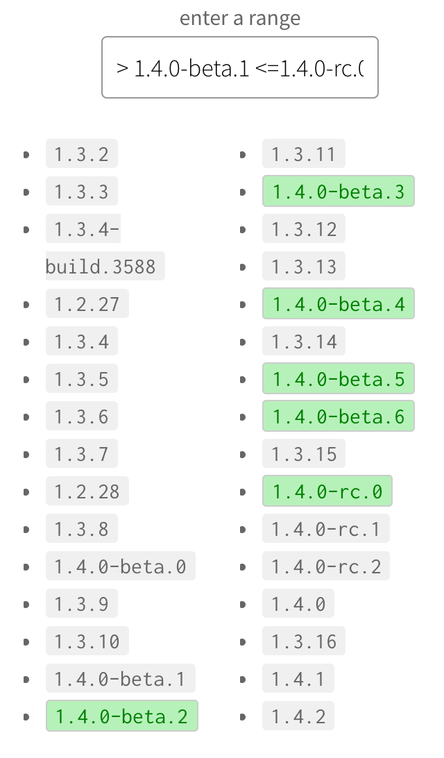Click the 1.4.0-beta.5 green badge
This screenshot has height=758, width=444.
[338, 378]
